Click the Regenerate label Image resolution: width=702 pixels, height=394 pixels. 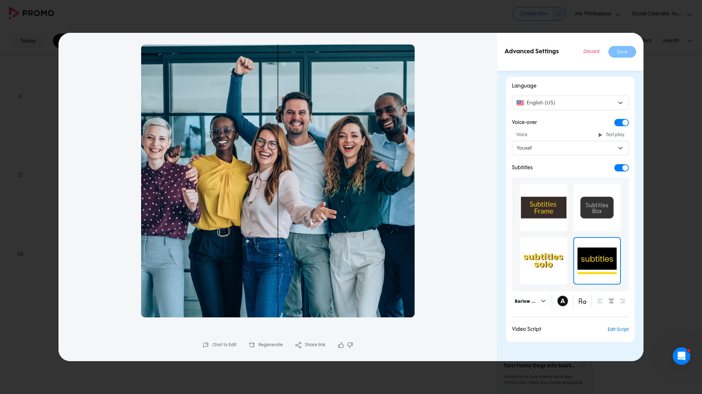(271, 345)
